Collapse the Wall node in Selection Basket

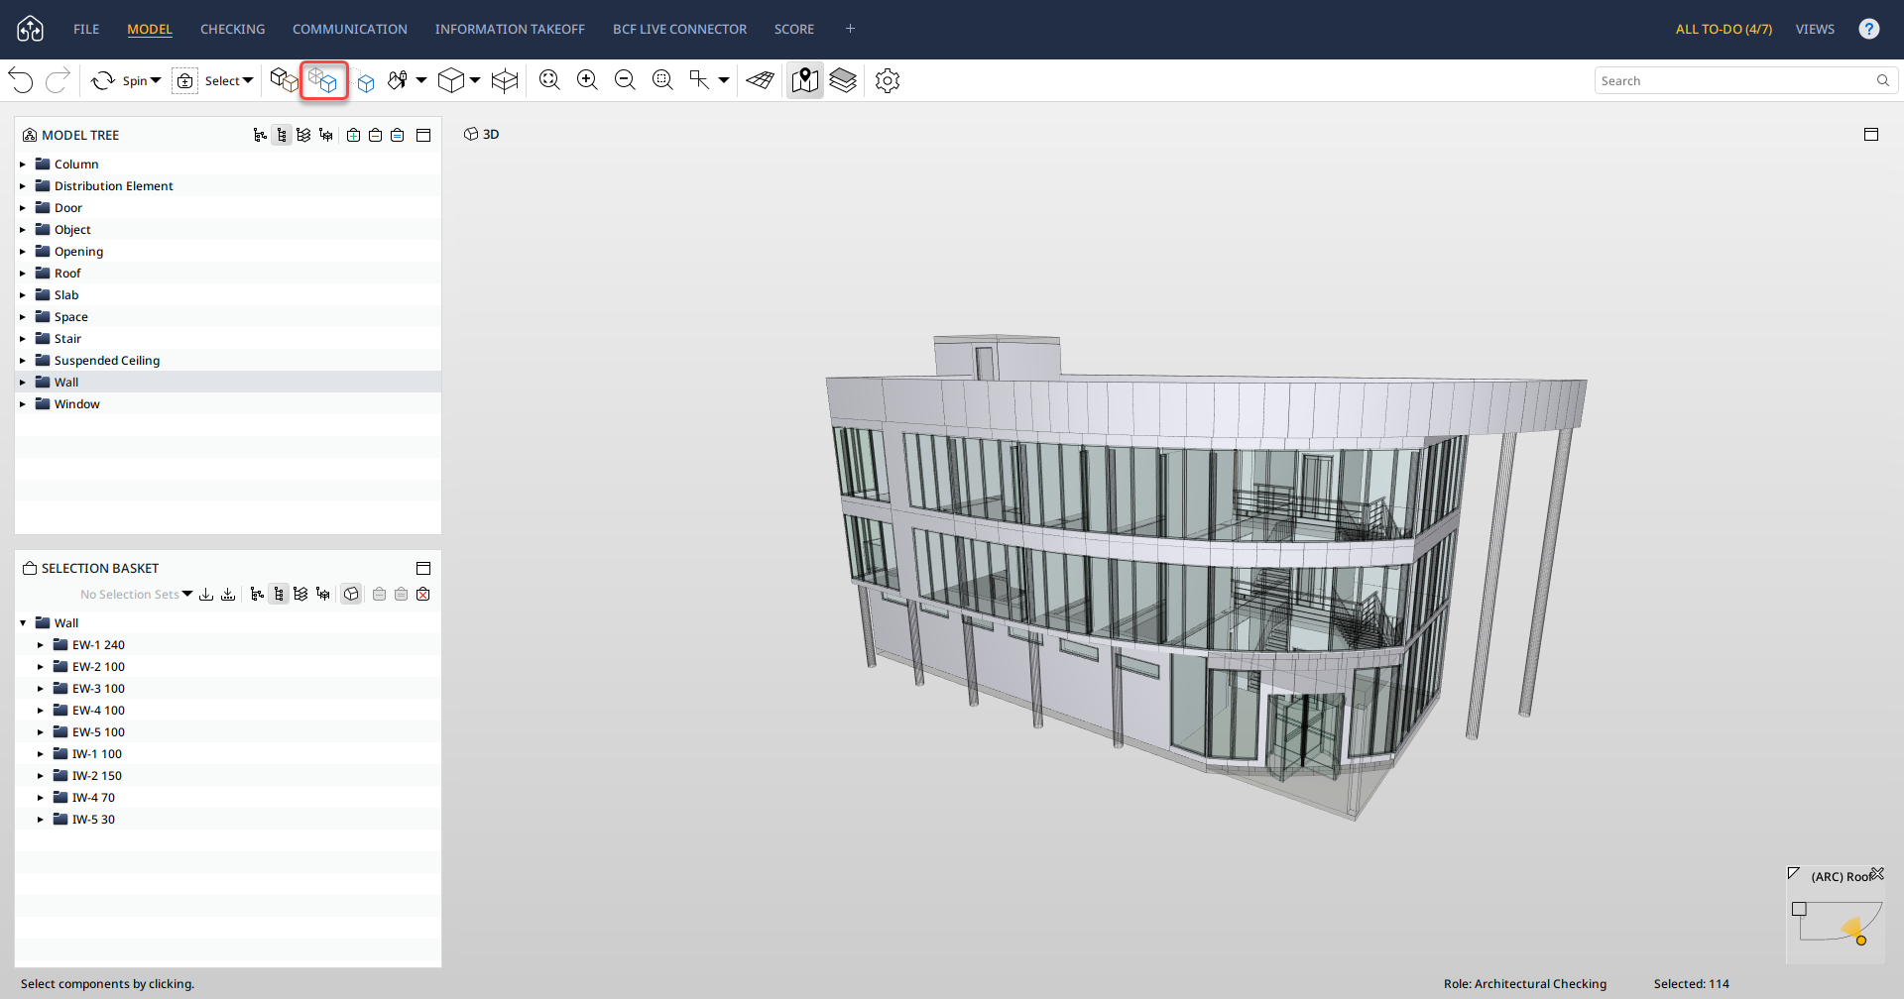click(23, 623)
